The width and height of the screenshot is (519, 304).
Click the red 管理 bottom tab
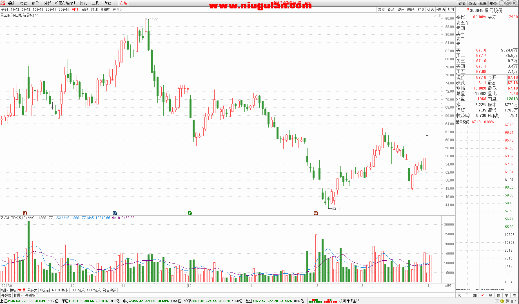click(22, 290)
